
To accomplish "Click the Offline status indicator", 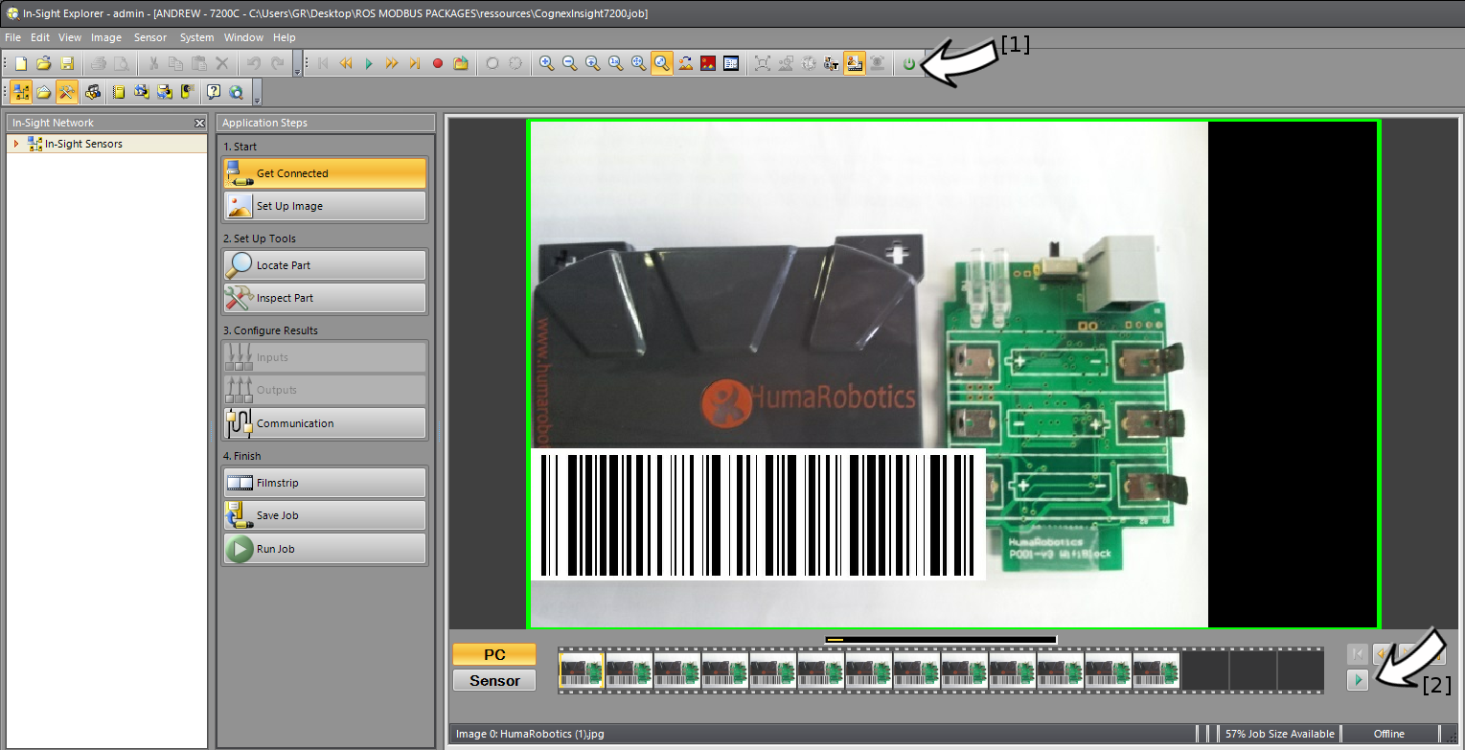I will coord(1389,734).
